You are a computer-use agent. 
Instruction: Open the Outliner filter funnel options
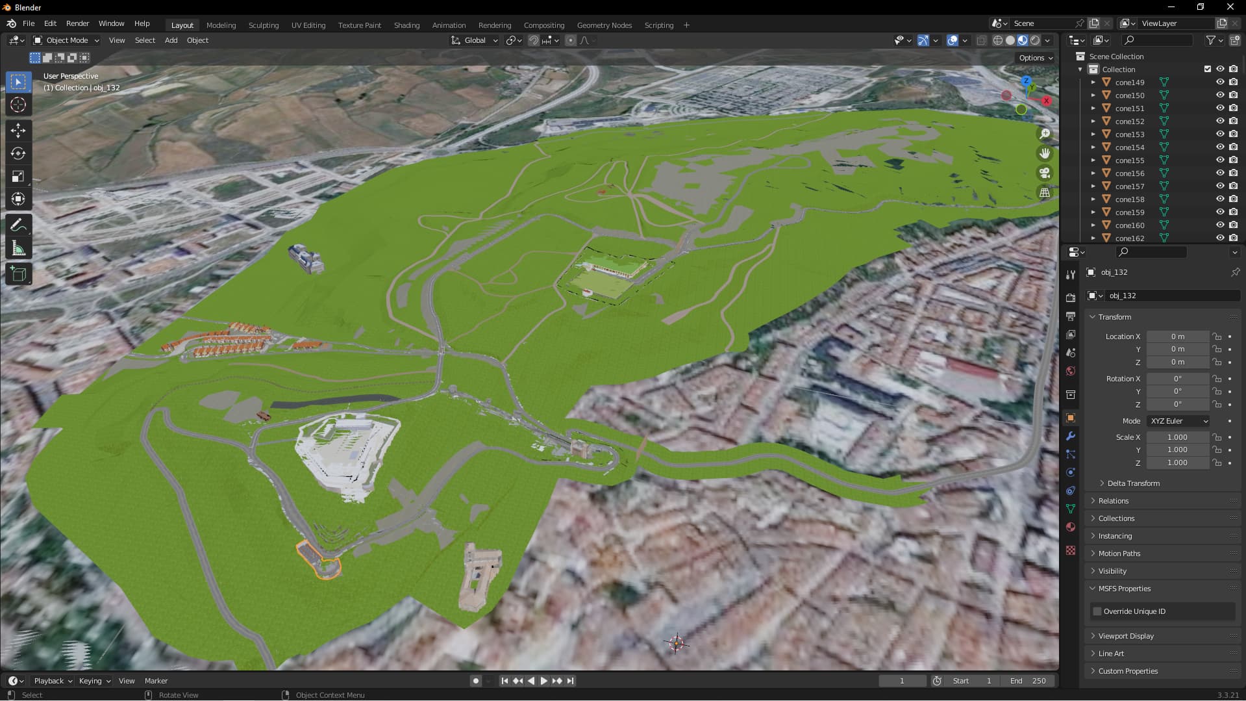(x=1210, y=40)
